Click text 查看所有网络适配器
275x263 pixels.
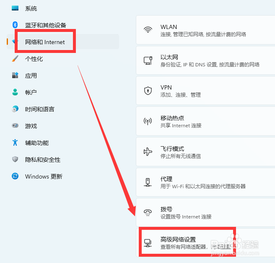[183, 247]
